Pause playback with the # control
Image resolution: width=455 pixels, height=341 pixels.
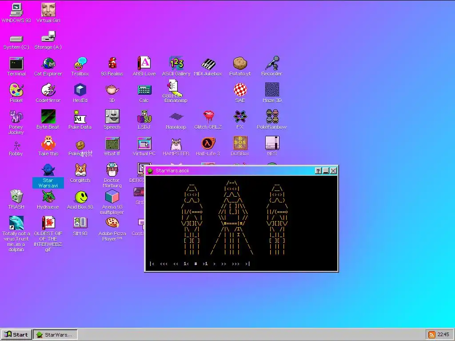click(196, 264)
